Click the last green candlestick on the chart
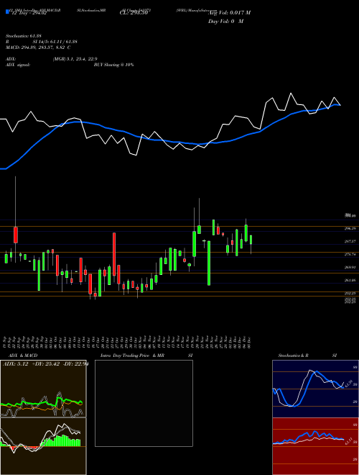 (x=251, y=240)
